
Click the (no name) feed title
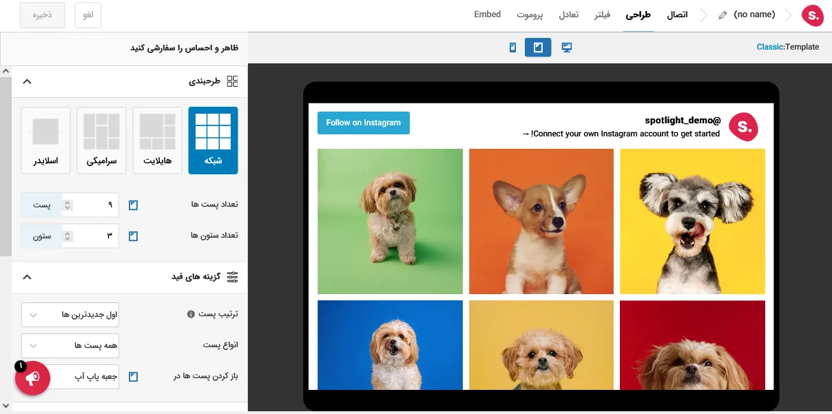pos(754,14)
